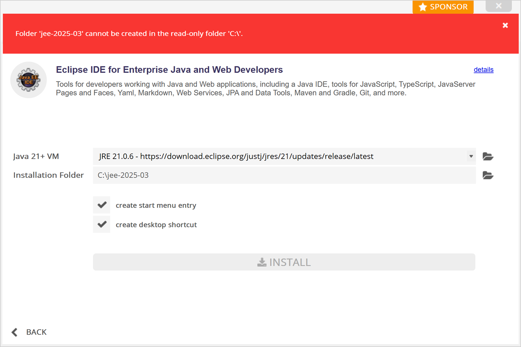
Task: Close the Eclipse installer window
Action: [499, 6]
